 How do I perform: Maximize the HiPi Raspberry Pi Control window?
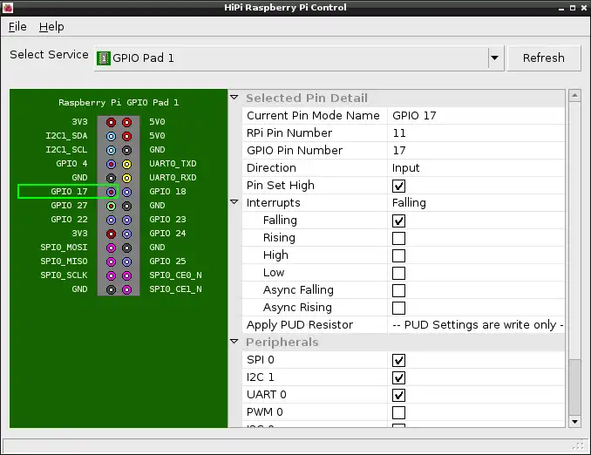click(572, 8)
